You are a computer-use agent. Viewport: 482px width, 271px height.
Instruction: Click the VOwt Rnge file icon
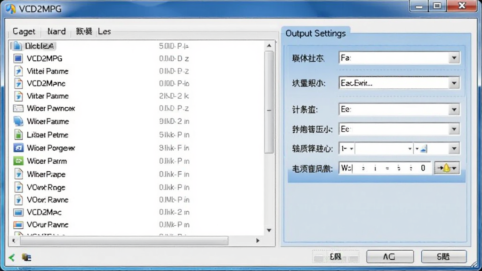(18, 187)
